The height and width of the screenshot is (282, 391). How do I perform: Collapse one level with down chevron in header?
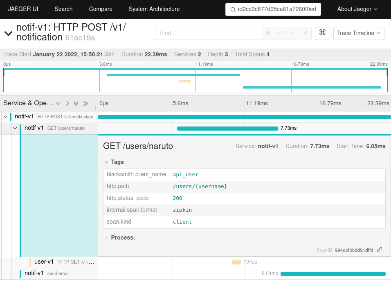pyautogui.click(x=58, y=104)
